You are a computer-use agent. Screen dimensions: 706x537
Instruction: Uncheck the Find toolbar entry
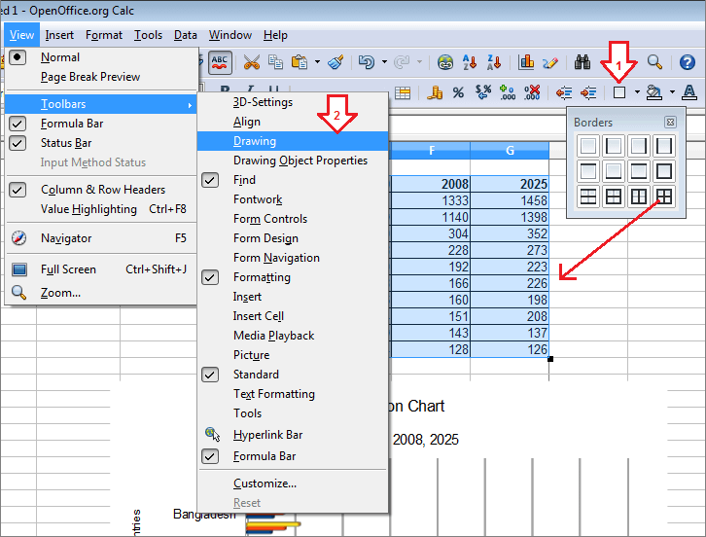[244, 180]
